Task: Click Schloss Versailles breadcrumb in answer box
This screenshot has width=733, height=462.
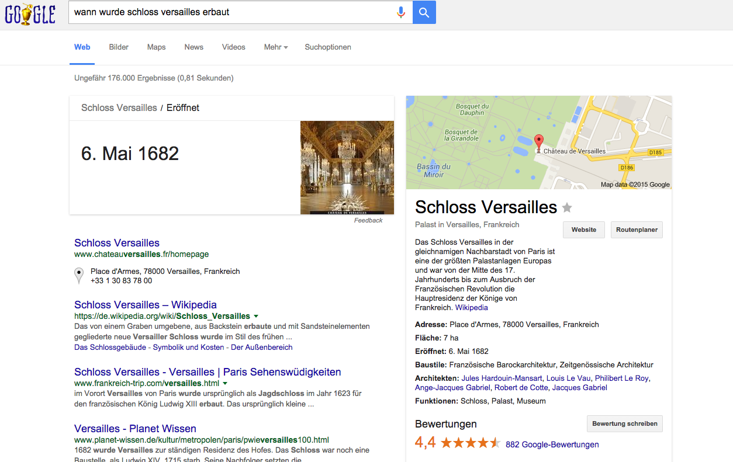Action: [119, 107]
